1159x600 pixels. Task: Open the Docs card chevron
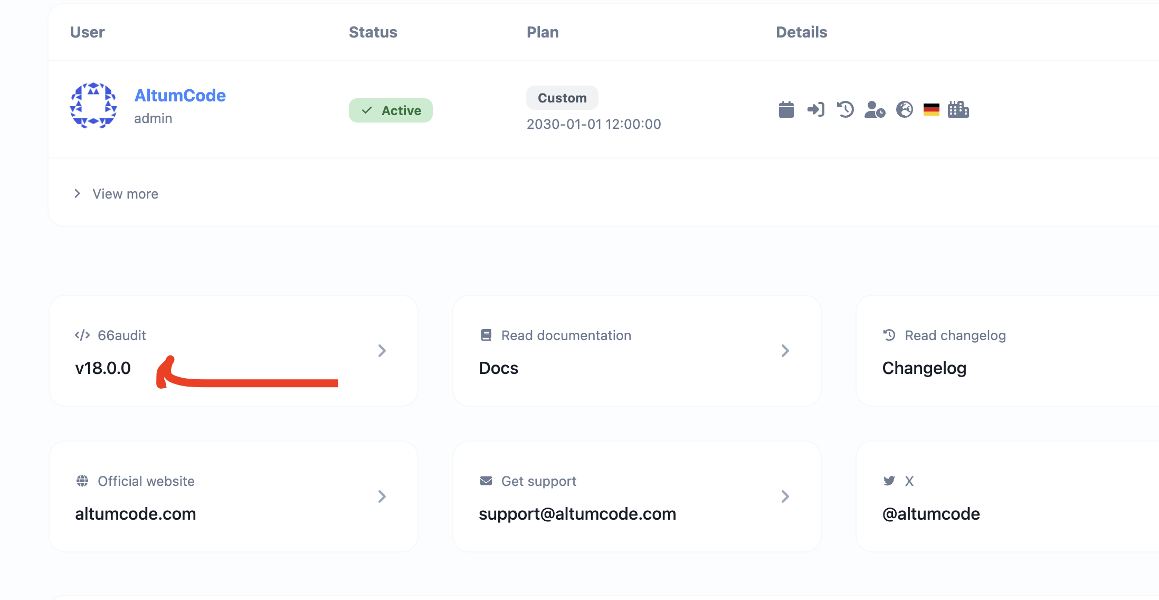click(x=785, y=351)
